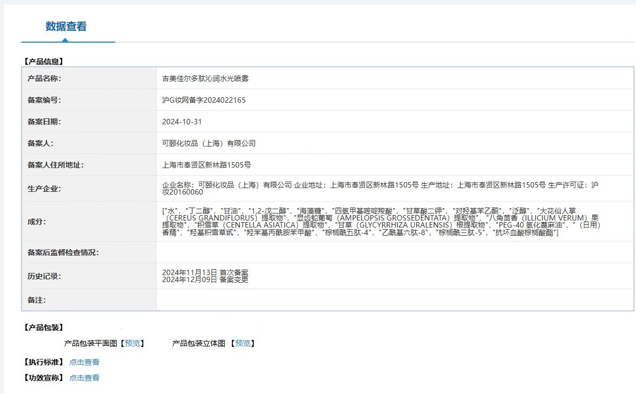The height and width of the screenshot is (394, 636).
Task: Select the 备案变更 history record line
Action: tap(205, 279)
